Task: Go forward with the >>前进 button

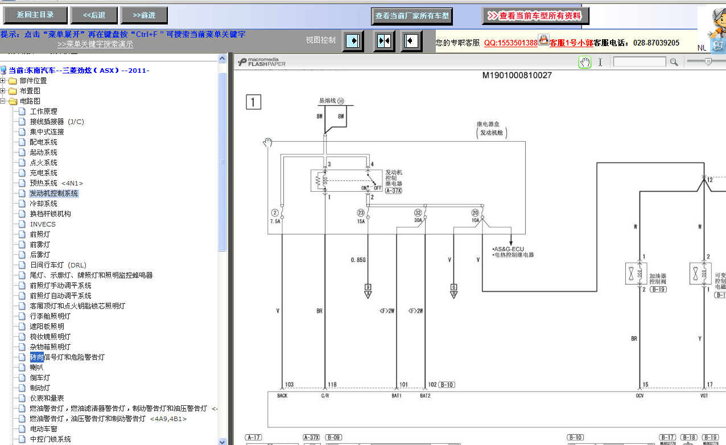Action: pos(145,15)
